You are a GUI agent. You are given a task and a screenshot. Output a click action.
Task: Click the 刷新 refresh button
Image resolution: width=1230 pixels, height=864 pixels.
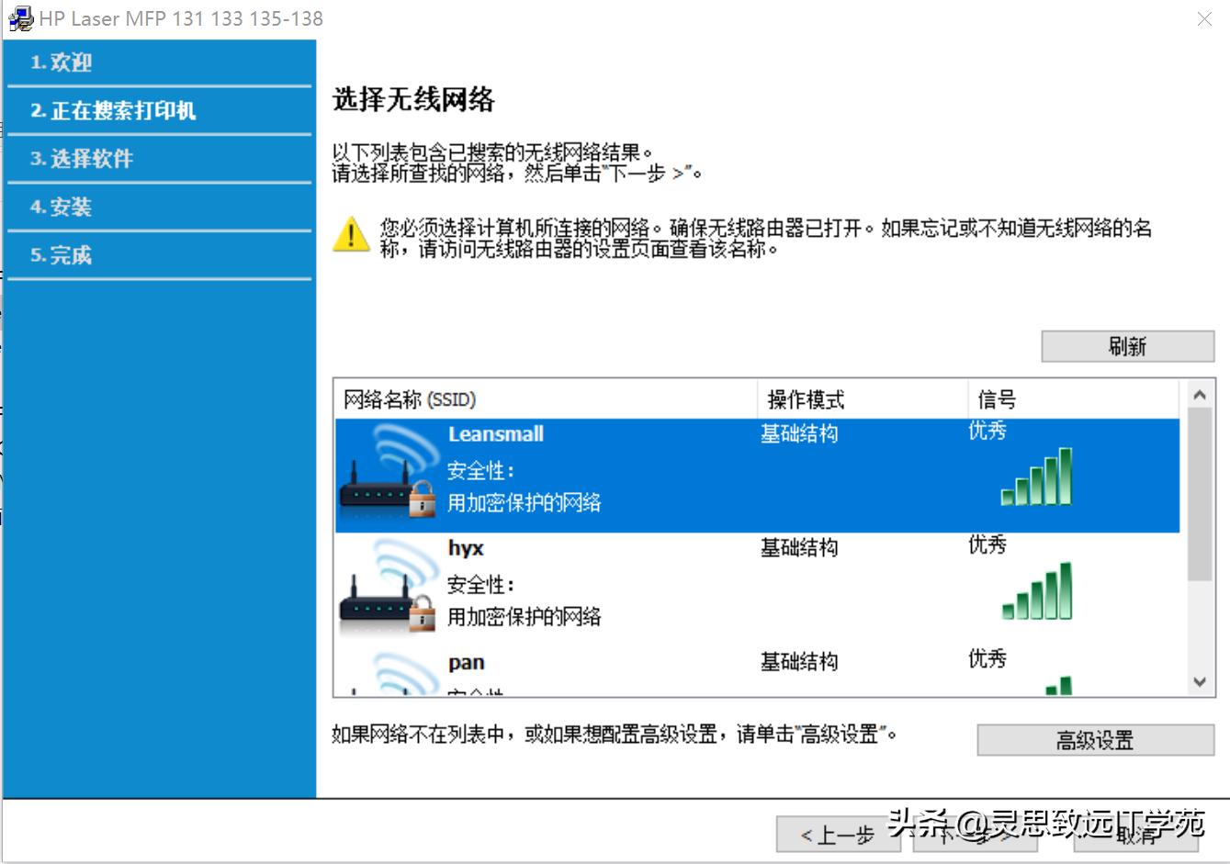click(x=1127, y=344)
